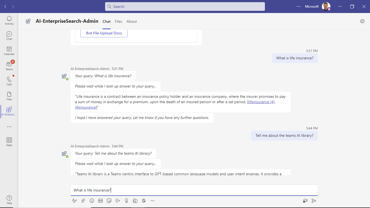Open the Calendar in sidebar

pyautogui.click(x=9, y=51)
